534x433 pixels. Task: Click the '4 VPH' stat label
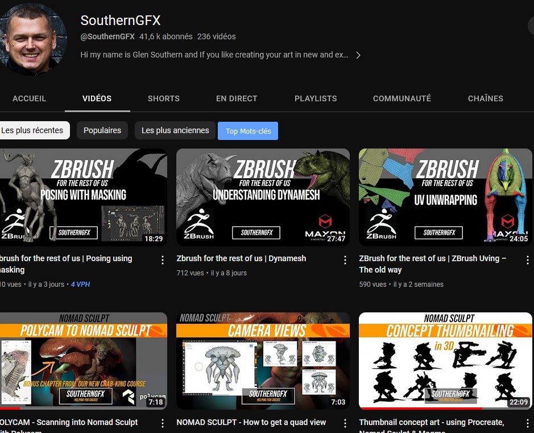pyautogui.click(x=80, y=284)
